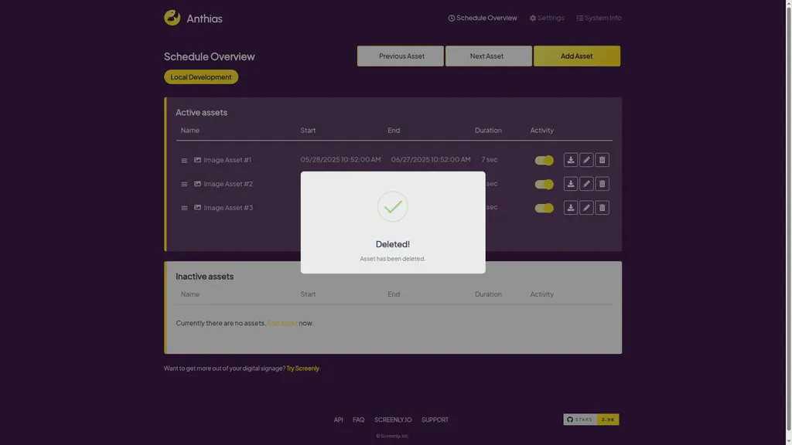Edit Image Asset #3 via its pencil icon
792x445 pixels.
[x=586, y=207]
